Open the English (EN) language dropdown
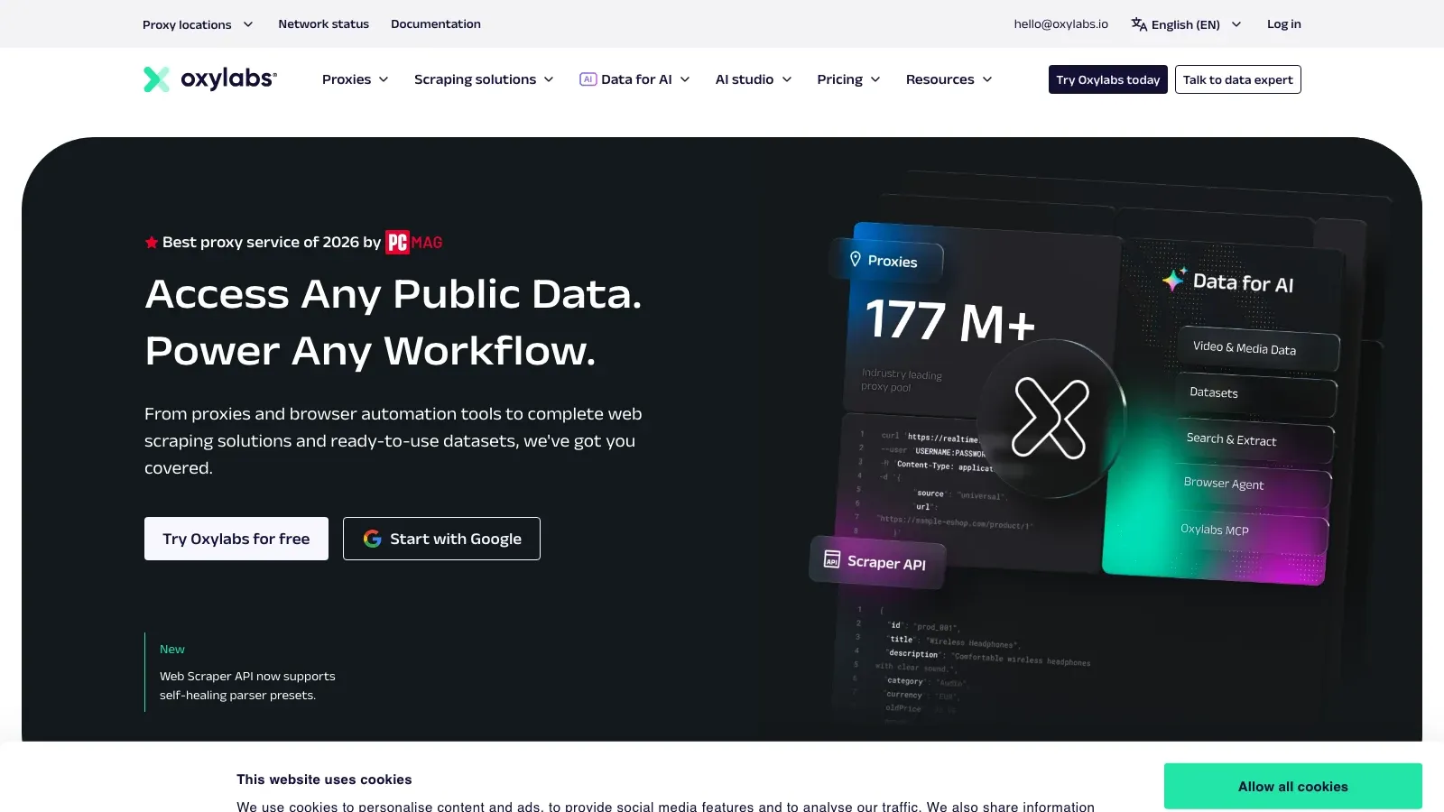Viewport: 1444px width, 812px height. [x=1186, y=24]
